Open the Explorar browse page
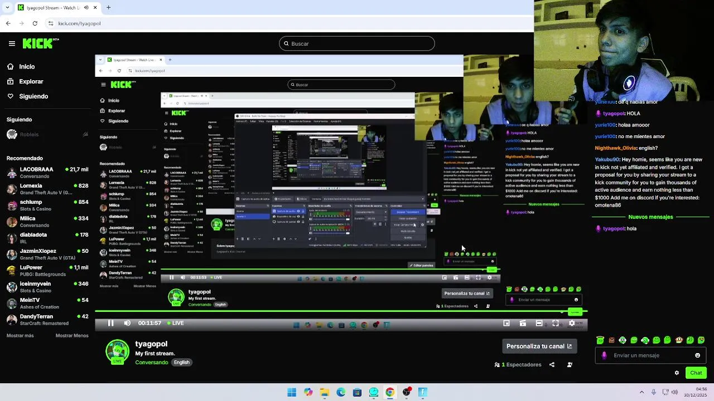 (x=25, y=81)
